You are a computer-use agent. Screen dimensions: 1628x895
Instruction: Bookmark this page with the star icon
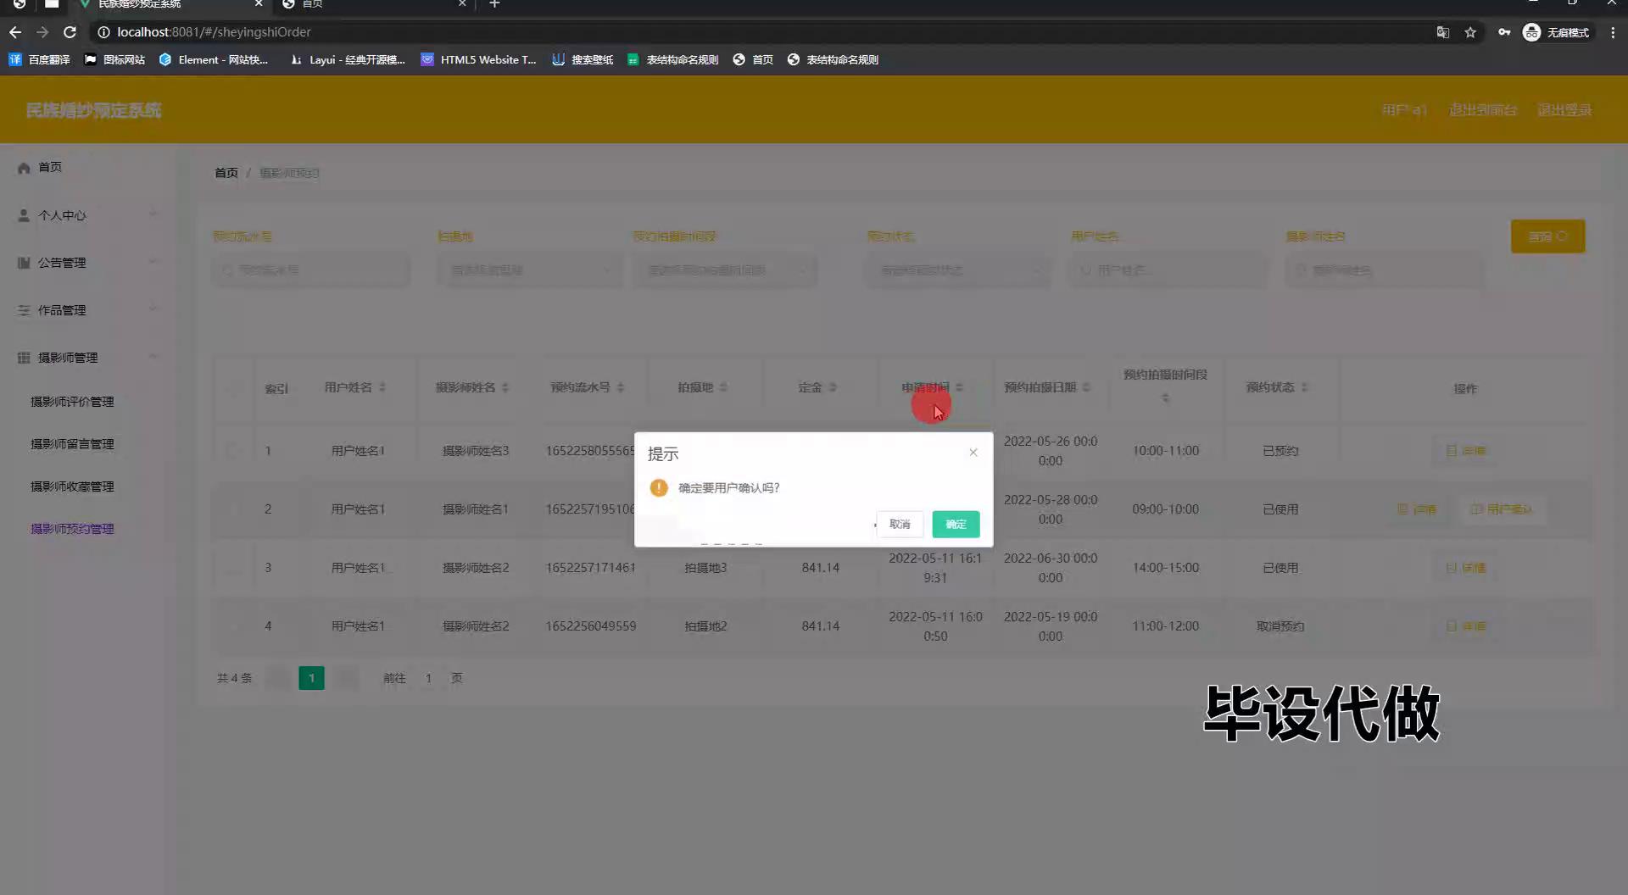[1470, 32]
